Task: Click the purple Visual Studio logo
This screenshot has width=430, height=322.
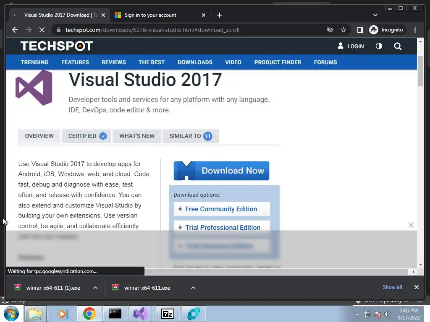Action: coord(34,87)
